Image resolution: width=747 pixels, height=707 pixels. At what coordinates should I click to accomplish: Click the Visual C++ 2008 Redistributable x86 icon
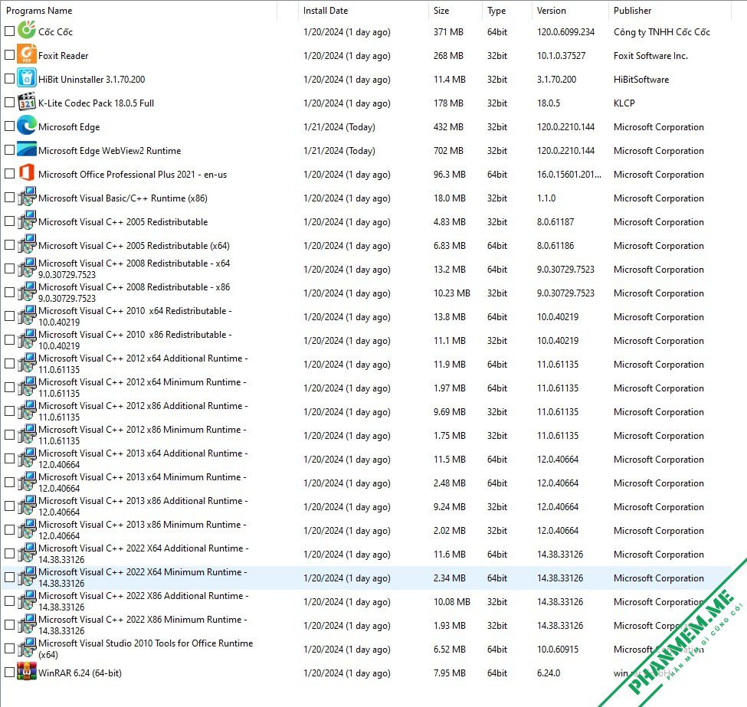(x=27, y=292)
